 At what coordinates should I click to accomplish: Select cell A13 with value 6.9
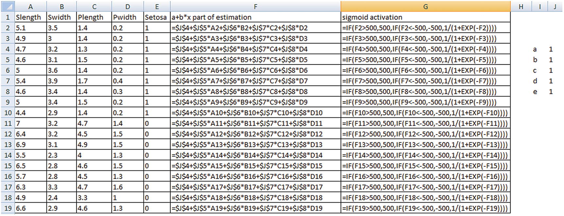click(x=31, y=145)
